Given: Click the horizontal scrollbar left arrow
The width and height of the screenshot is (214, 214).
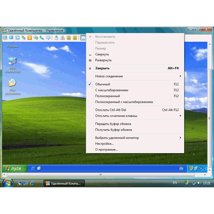Looking at the screenshot, I should pyautogui.click(x=4, y=175).
